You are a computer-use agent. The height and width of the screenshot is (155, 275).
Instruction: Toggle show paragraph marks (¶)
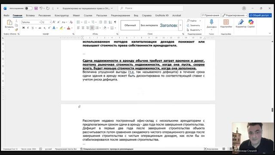[x=115, y=22]
